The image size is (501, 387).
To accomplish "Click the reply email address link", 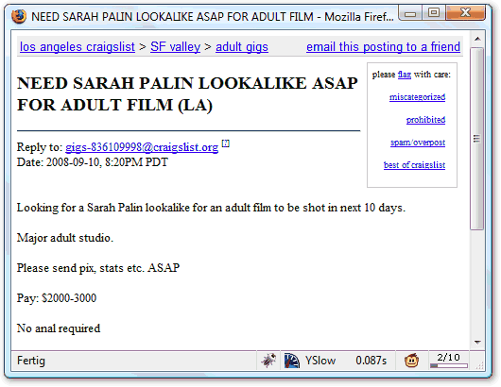I will click(x=142, y=147).
